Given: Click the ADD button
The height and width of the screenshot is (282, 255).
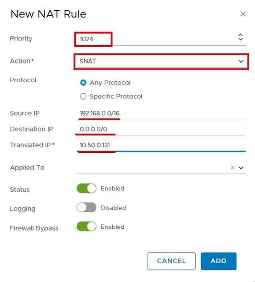Looking at the screenshot, I should [x=218, y=261].
